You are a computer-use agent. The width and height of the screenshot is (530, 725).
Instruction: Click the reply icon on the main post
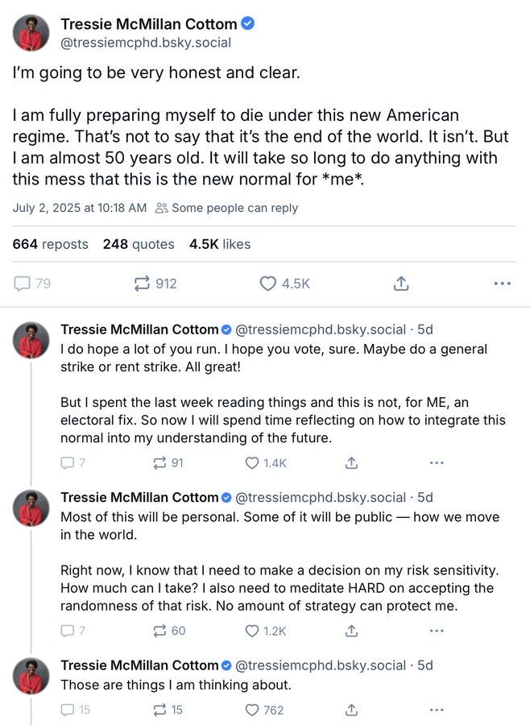click(23, 284)
